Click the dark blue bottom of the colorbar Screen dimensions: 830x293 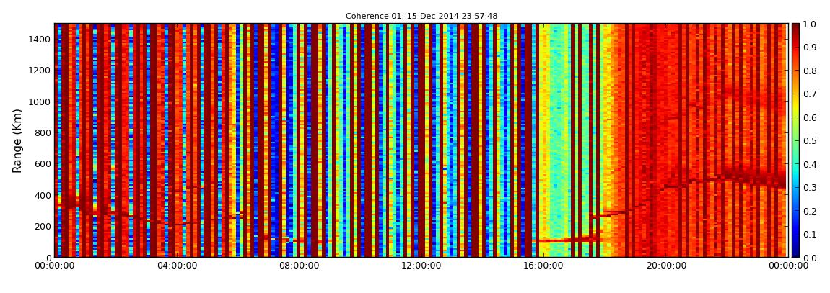tap(795, 251)
